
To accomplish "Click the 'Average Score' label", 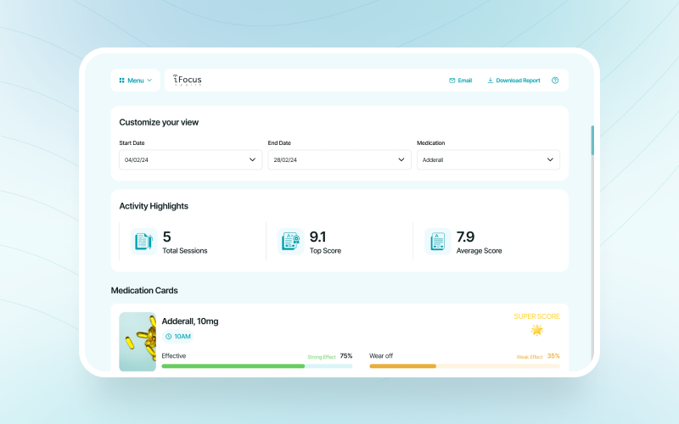I will coord(479,250).
